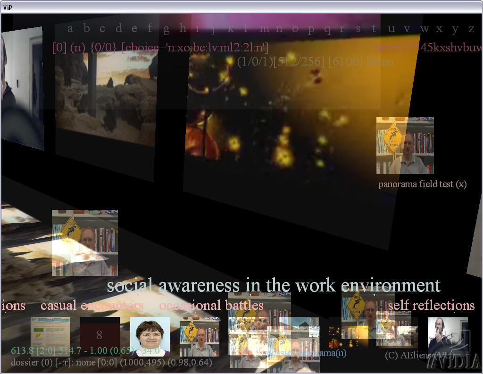Click 'social awareness in the work environment' heading

(274, 285)
